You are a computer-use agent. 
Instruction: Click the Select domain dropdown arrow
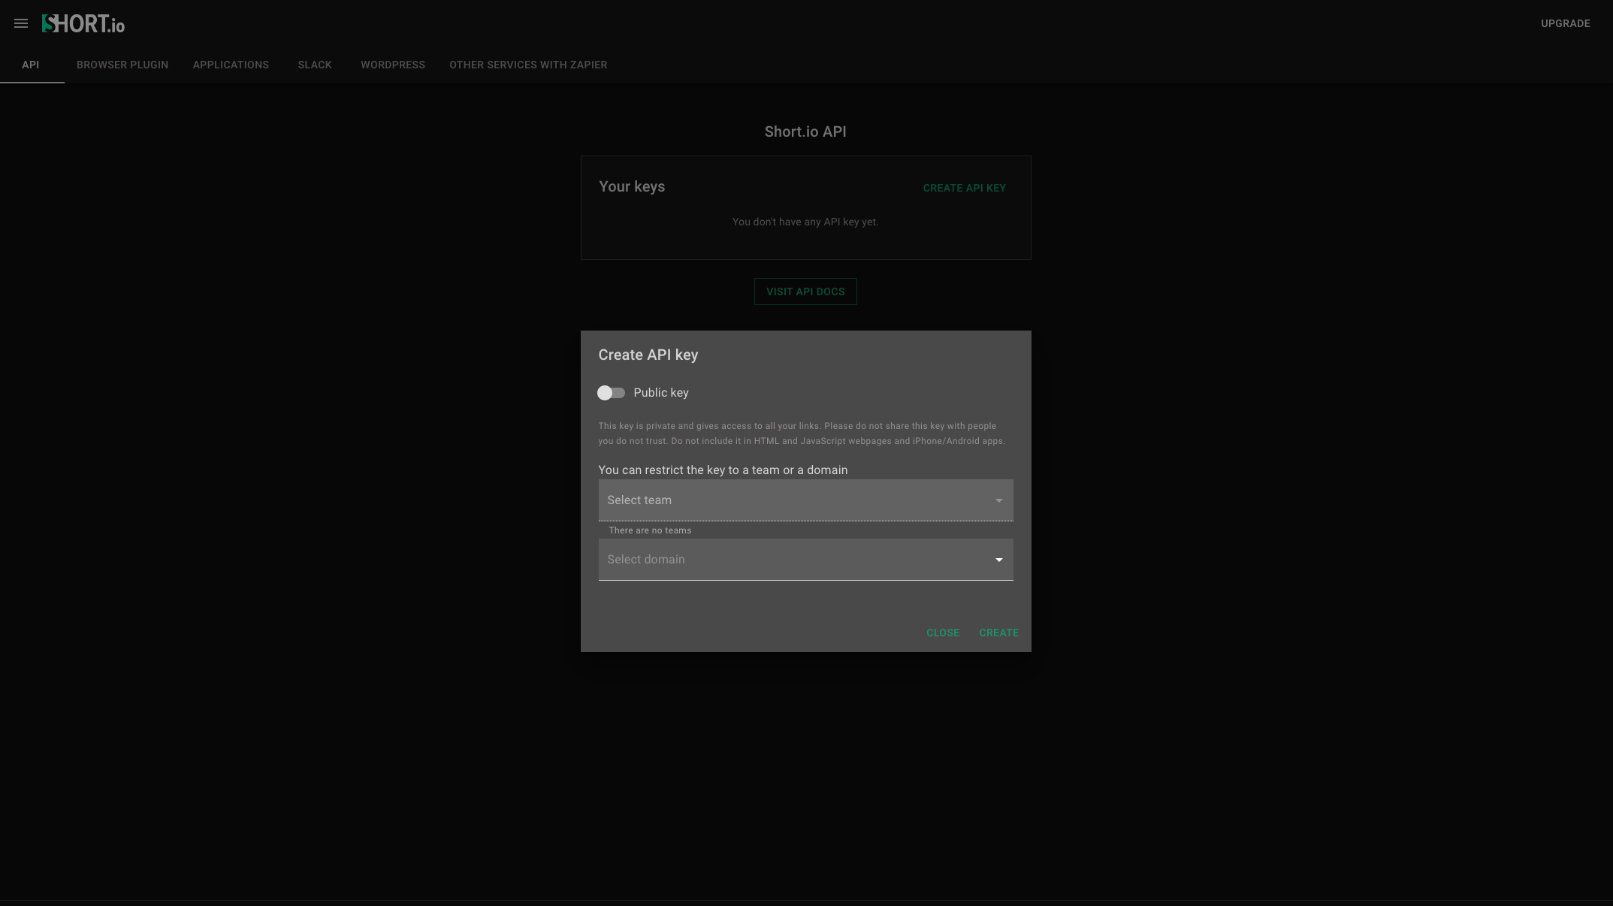tap(998, 560)
